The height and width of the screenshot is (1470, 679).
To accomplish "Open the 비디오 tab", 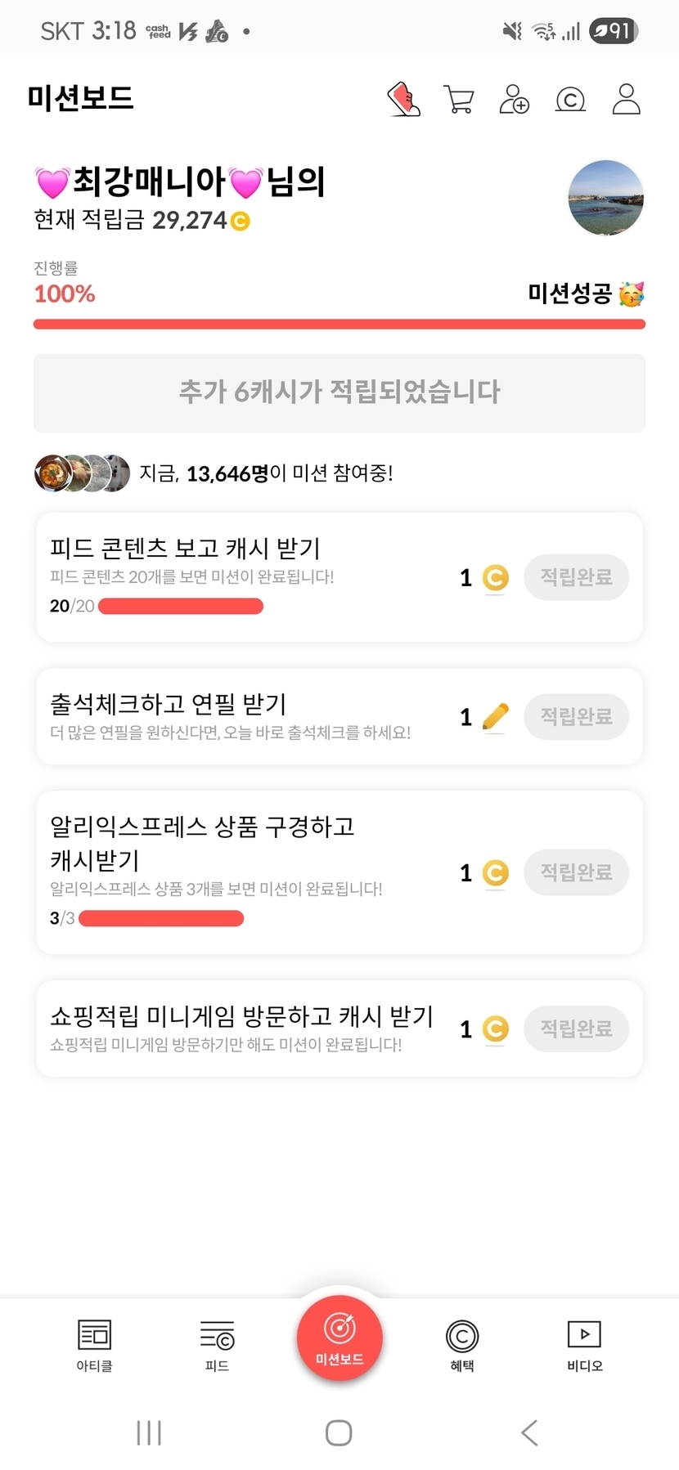I will [584, 1345].
